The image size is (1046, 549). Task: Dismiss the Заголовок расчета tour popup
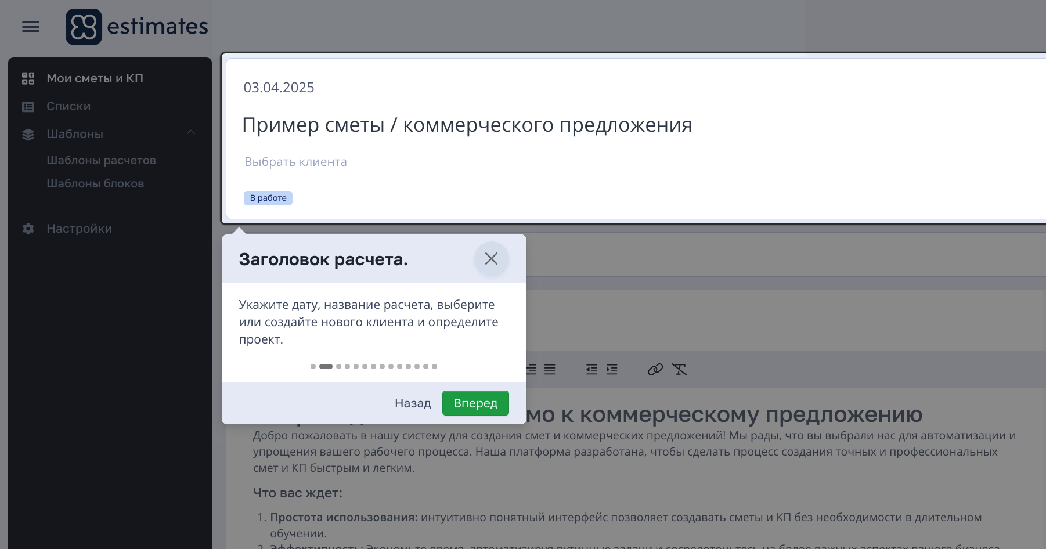491,259
